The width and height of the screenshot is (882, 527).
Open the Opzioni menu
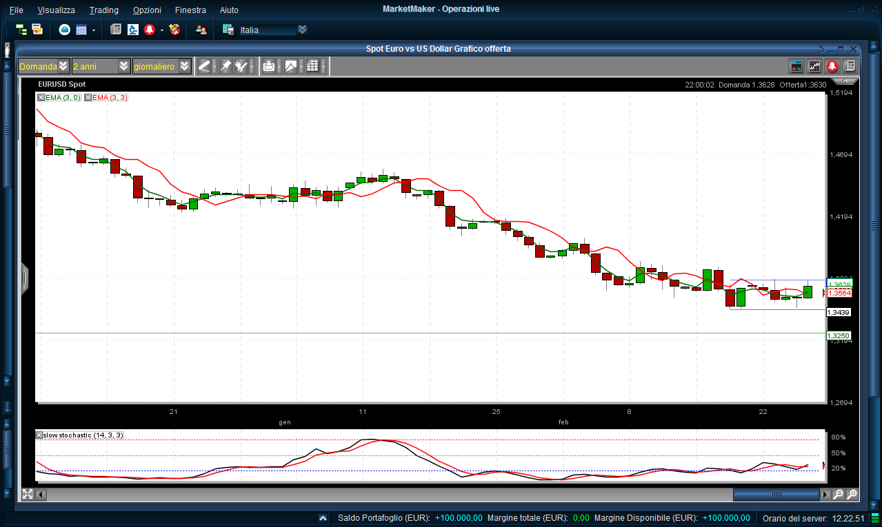pos(147,10)
